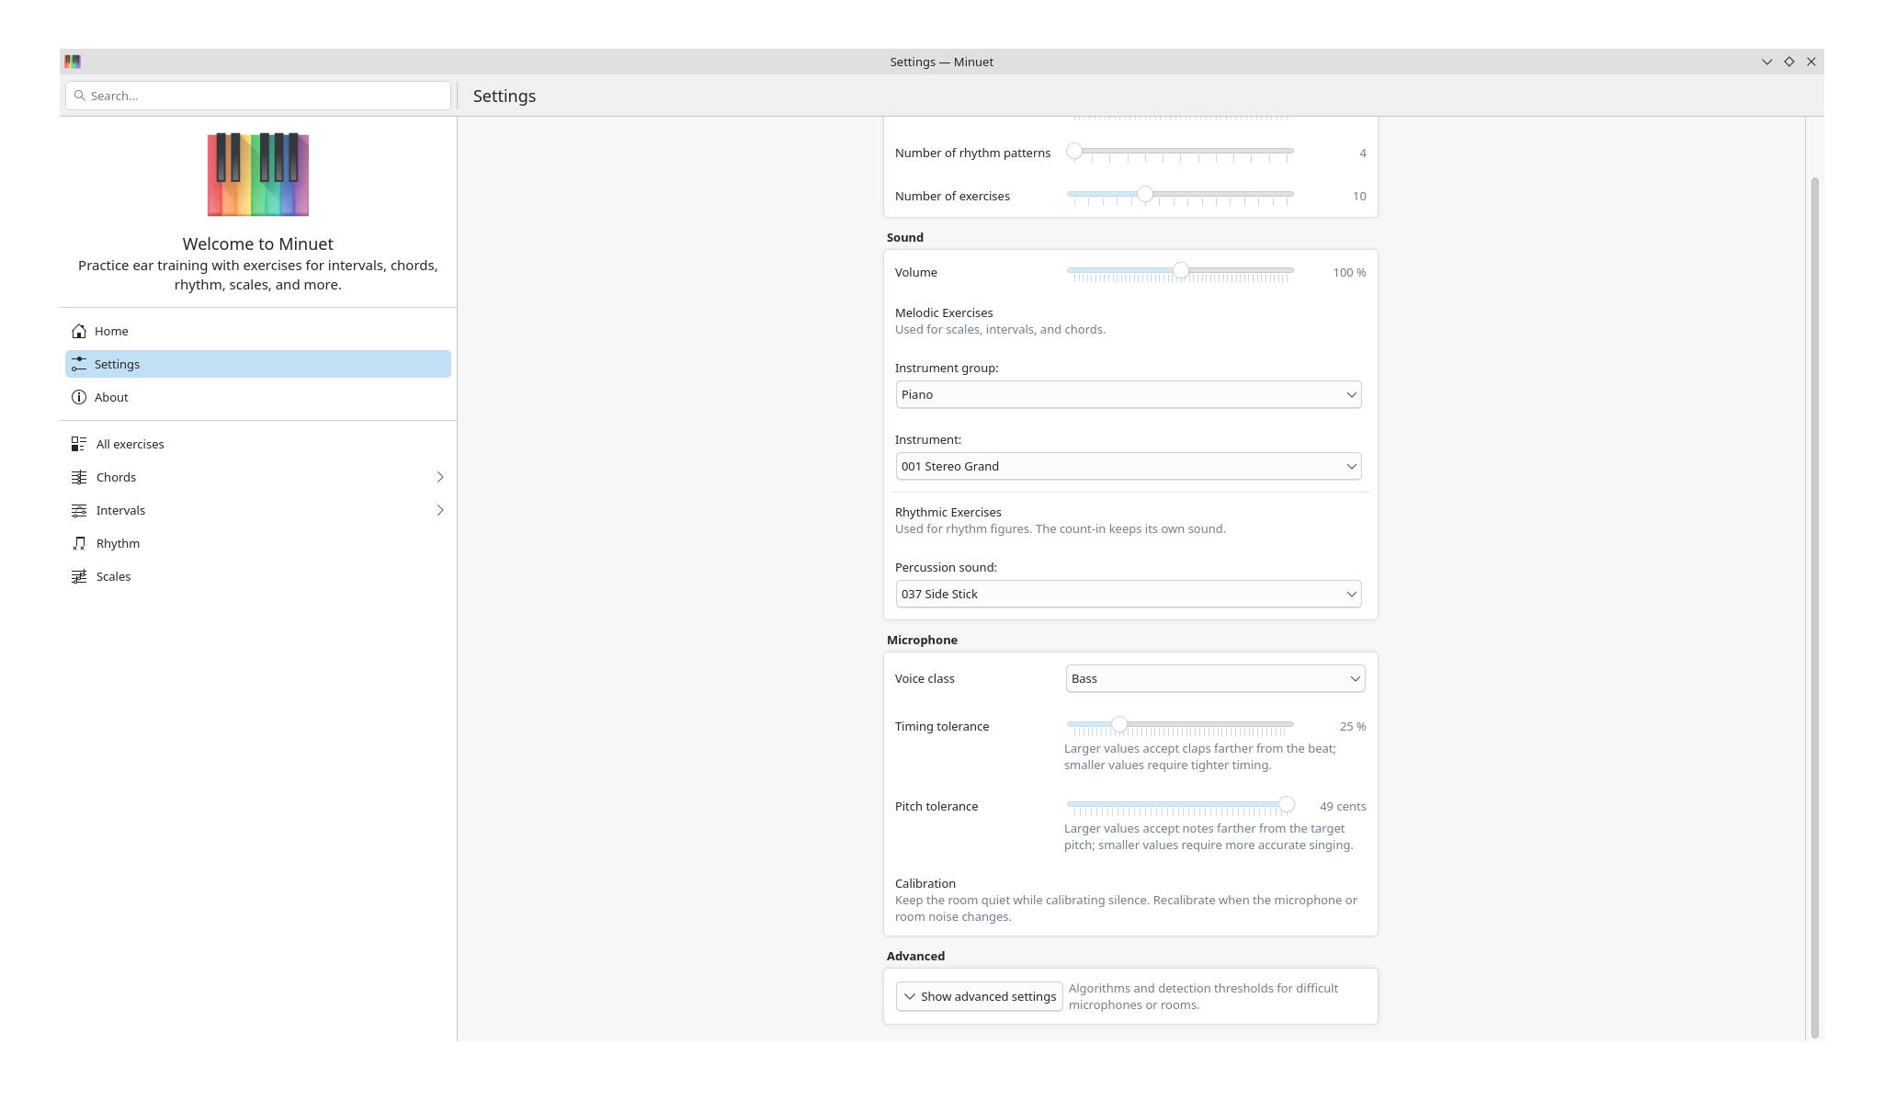Expand the Chords submenu arrow
Screen dimensions: 1884x1112
coord(440,477)
